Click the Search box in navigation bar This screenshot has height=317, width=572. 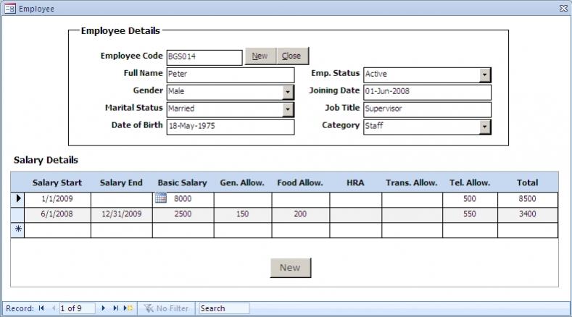point(224,308)
